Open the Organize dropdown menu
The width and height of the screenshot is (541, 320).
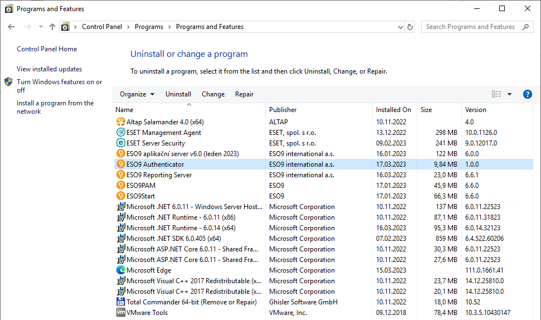[x=137, y=94]
